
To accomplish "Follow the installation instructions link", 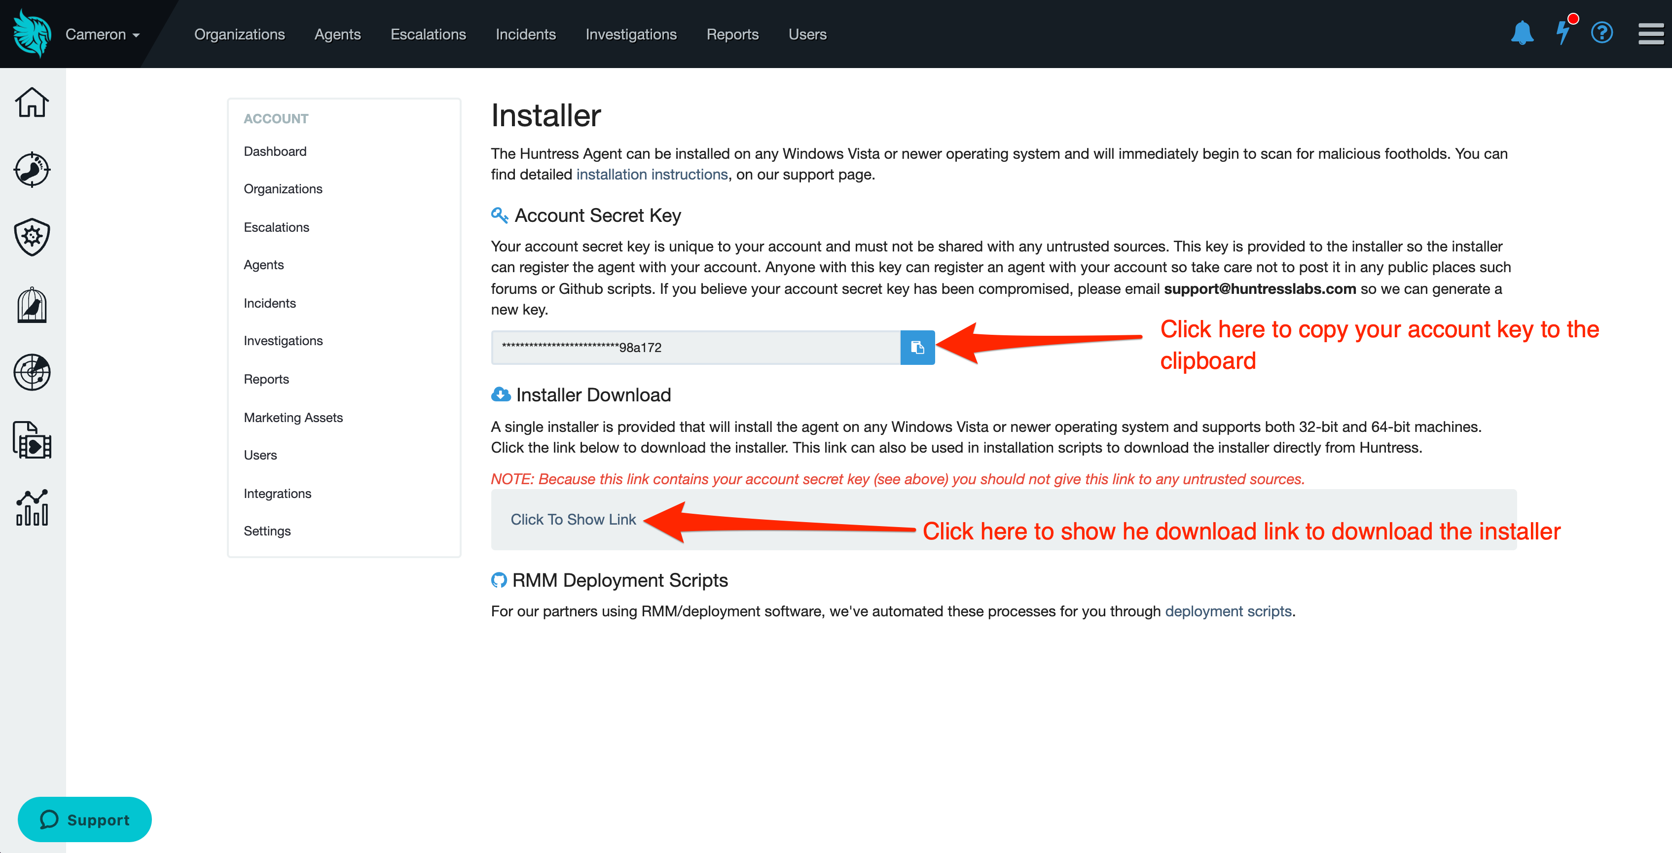I will (652, 175).
